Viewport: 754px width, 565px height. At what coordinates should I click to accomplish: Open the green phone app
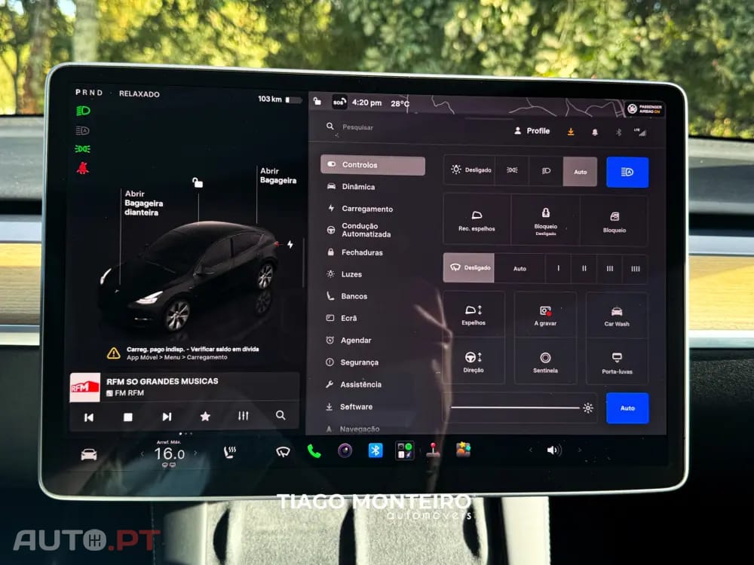(x=314, y=451)
